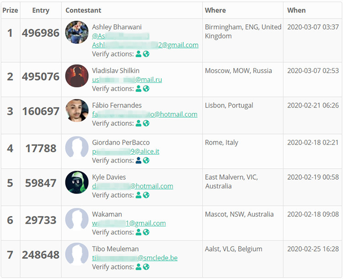Click Tibo Meuleman's globe verify icon

point(146,267)
